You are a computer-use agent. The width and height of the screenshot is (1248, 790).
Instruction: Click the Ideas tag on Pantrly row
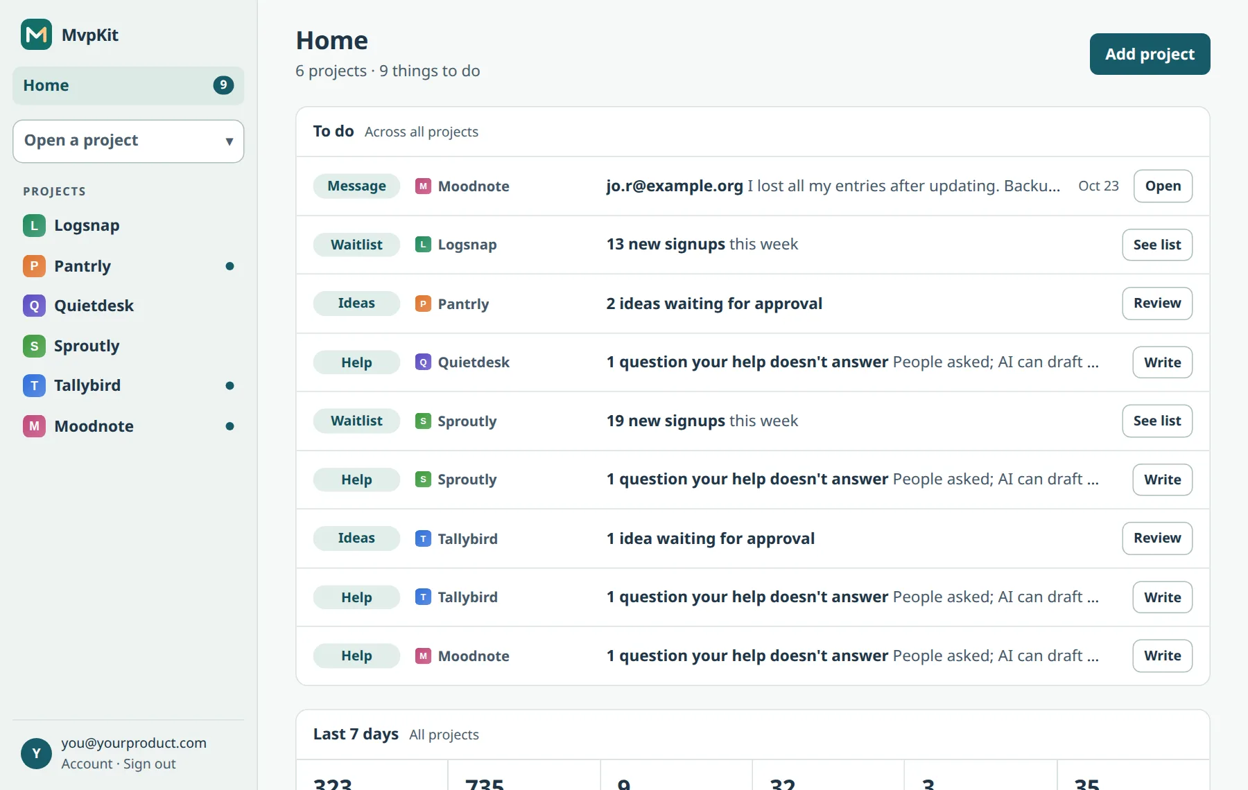pyautogui.click(x=356, y=304)
